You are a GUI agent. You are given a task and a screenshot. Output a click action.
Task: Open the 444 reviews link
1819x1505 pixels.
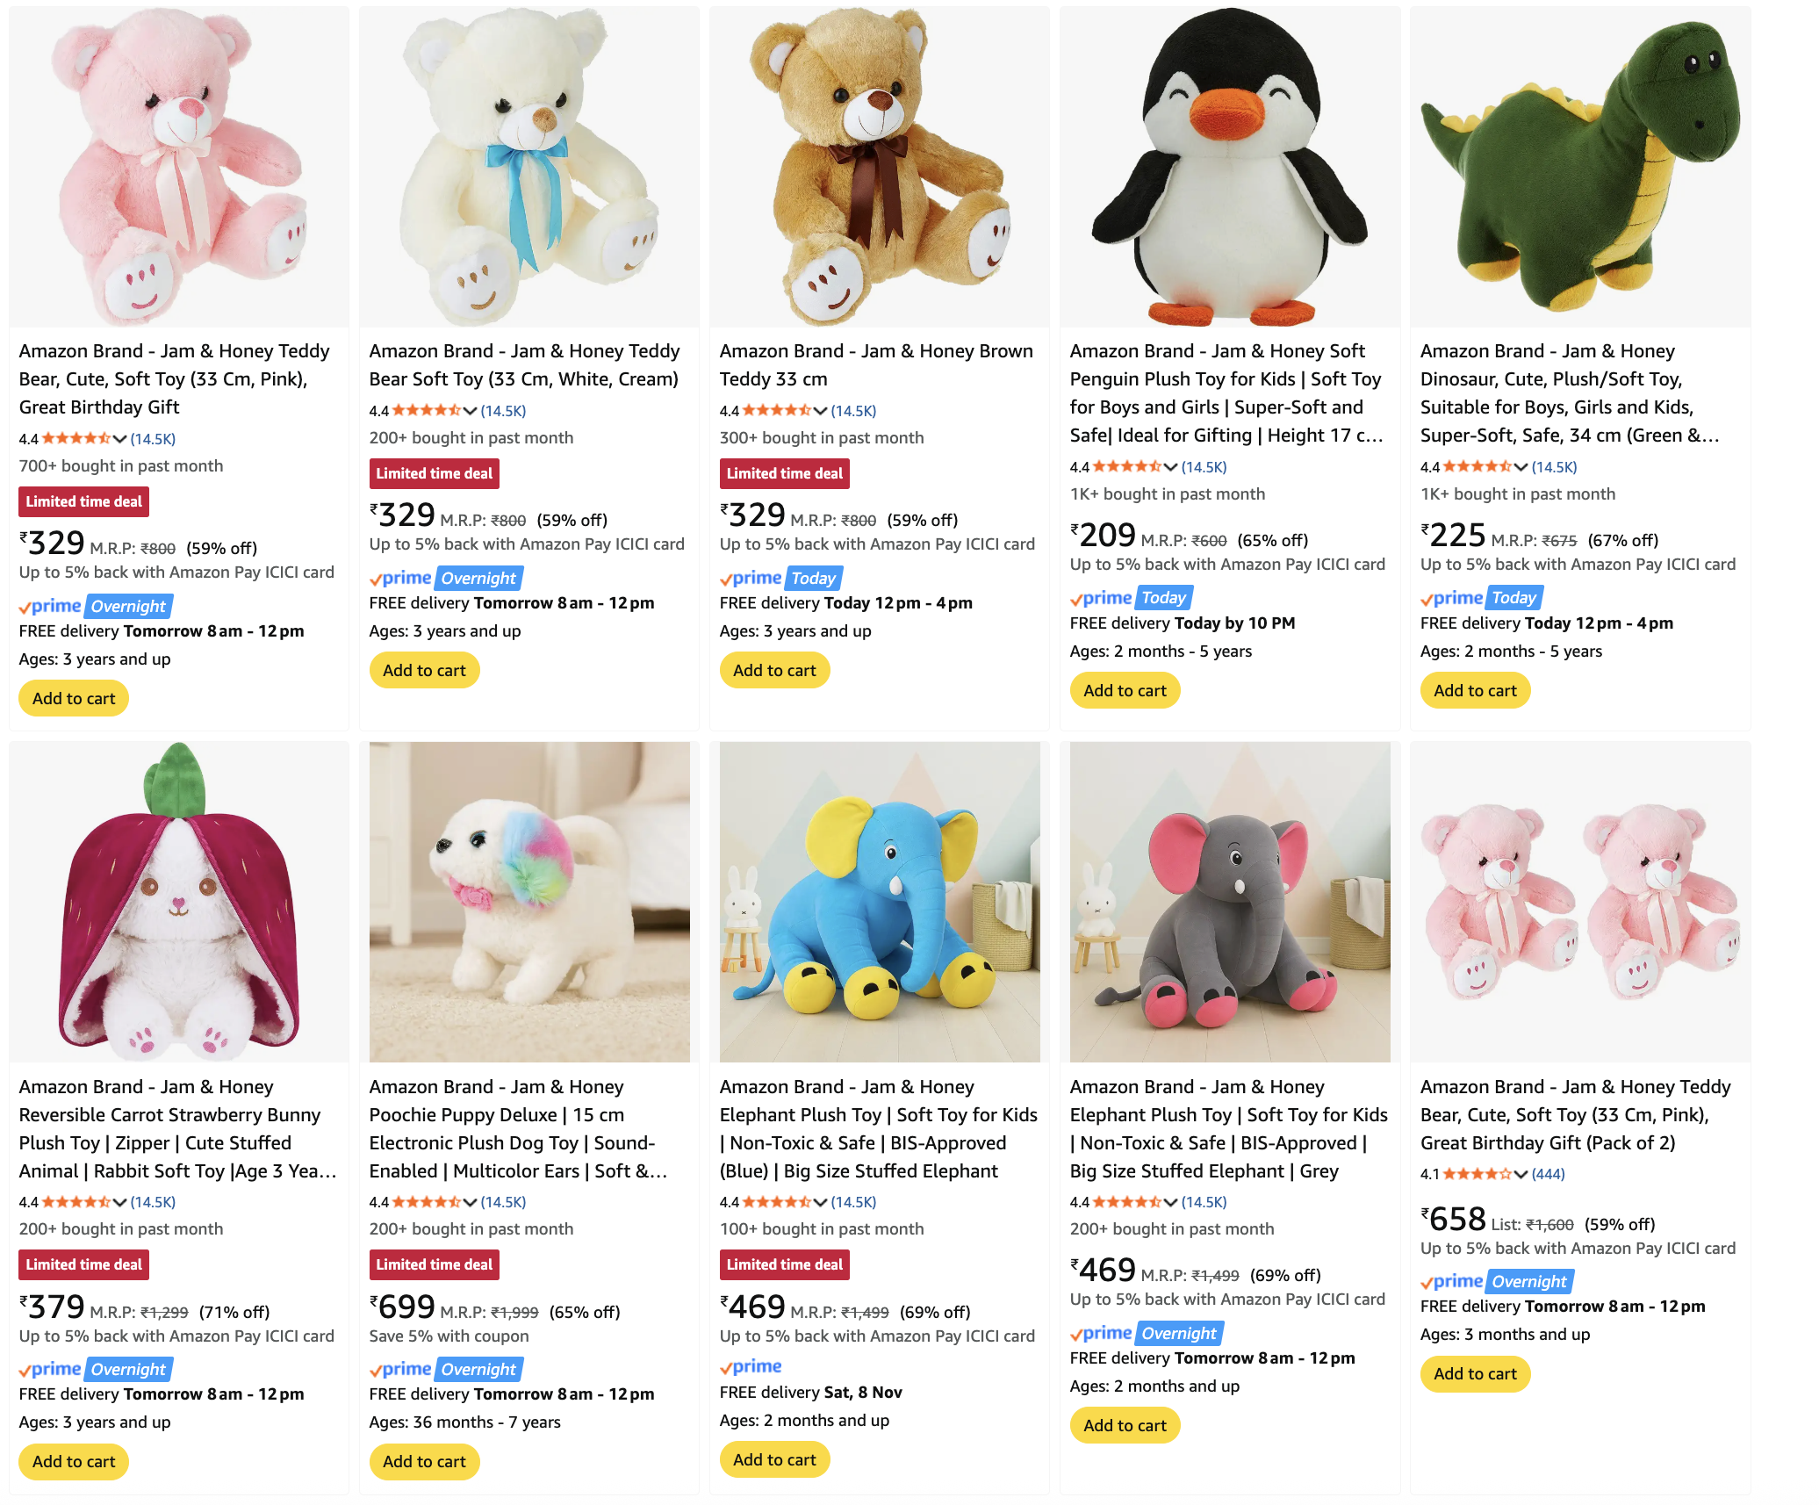(x=1549, y=1174)
